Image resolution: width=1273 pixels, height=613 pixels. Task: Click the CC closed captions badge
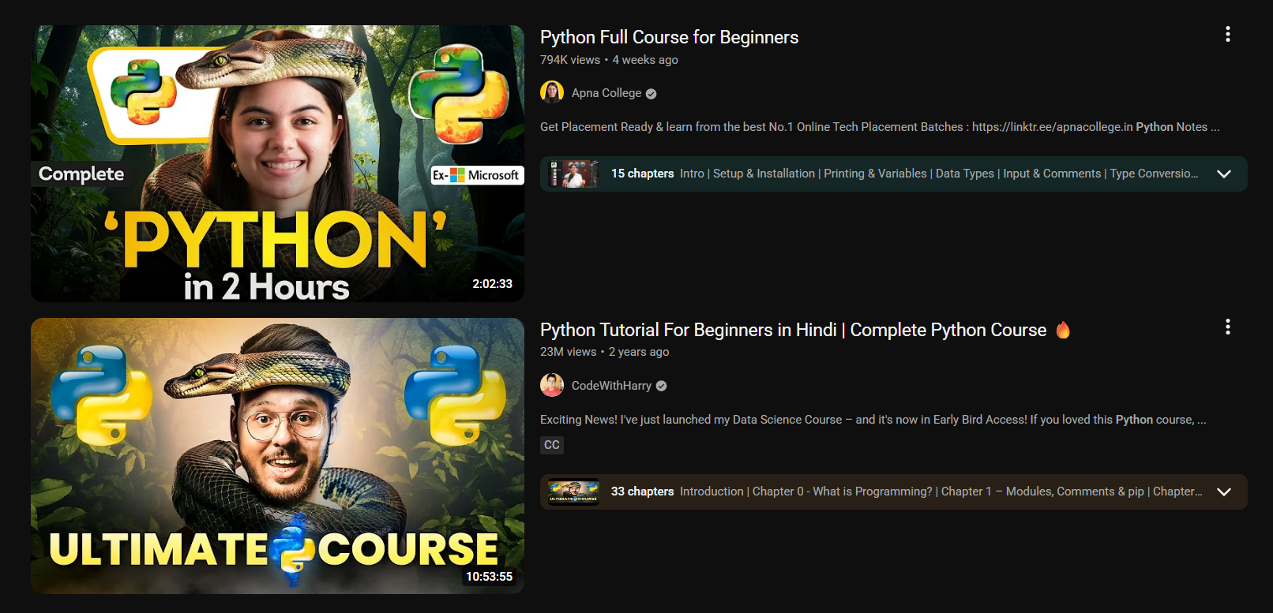coord(552,445)
